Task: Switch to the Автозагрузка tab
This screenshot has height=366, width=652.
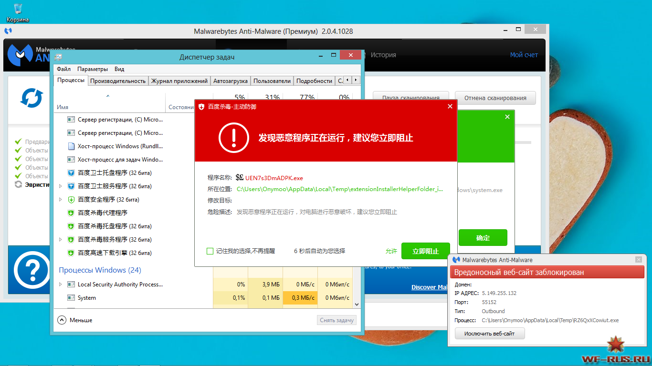Action: (231, 81)
